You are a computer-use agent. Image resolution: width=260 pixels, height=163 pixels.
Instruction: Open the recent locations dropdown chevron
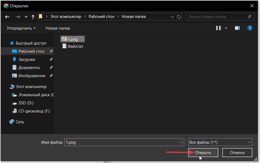point(26,17)
